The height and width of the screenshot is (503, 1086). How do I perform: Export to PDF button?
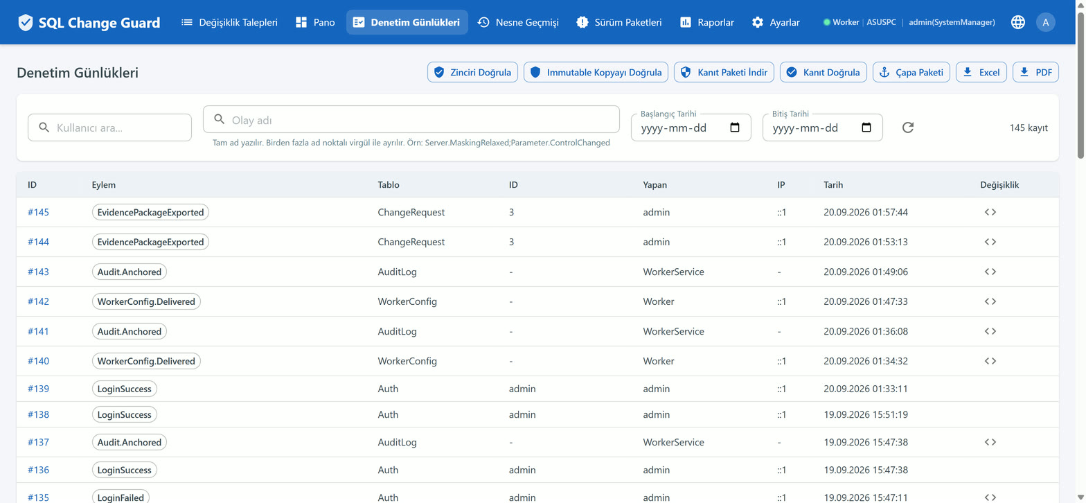click(1036, 72)
